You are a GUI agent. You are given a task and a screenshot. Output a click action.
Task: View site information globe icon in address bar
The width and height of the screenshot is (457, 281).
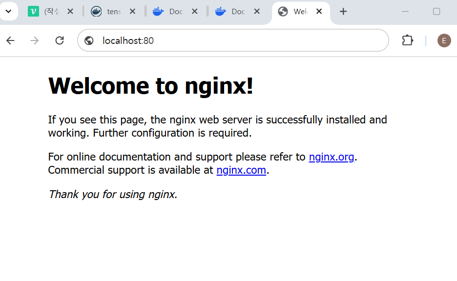89,40
